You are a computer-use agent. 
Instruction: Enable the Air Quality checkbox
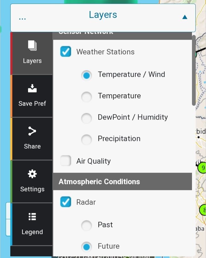point(66,161)
